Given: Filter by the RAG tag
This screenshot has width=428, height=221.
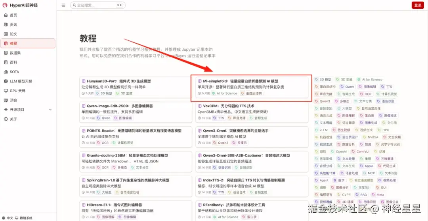Looking at the screenshot, I should [x=361, y=195].
